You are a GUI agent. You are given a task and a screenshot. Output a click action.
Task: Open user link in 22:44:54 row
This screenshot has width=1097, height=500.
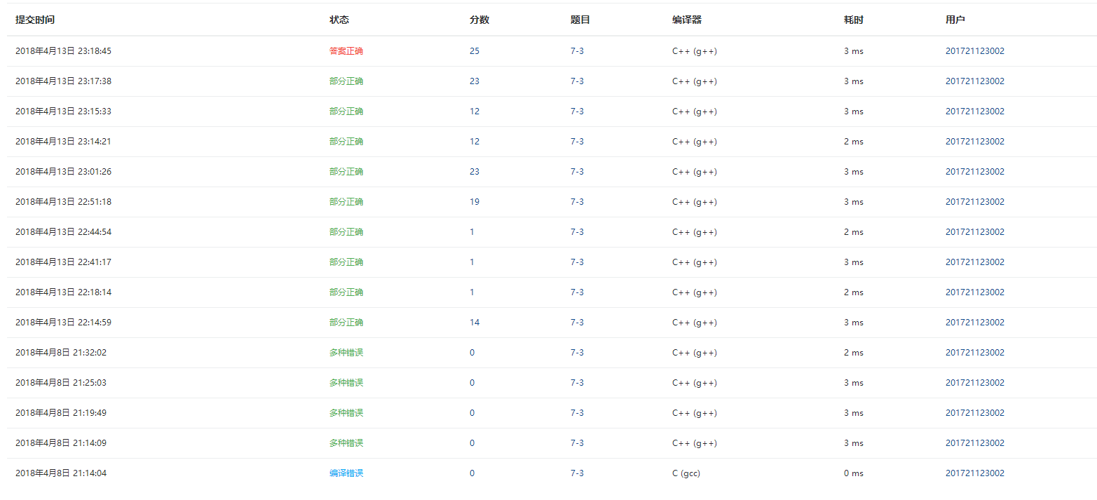tap(974, 232)
